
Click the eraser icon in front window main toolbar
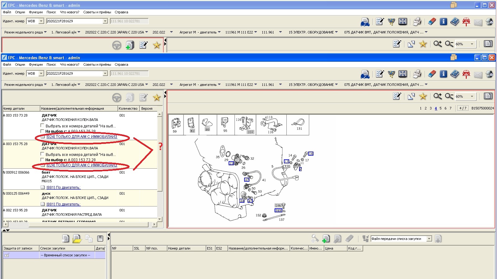[432, 74]
